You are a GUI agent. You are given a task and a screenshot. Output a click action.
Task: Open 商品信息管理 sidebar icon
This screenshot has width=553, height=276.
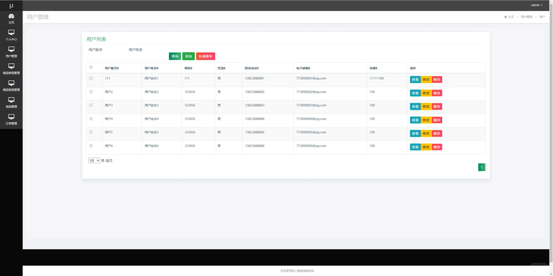[11, 83]
